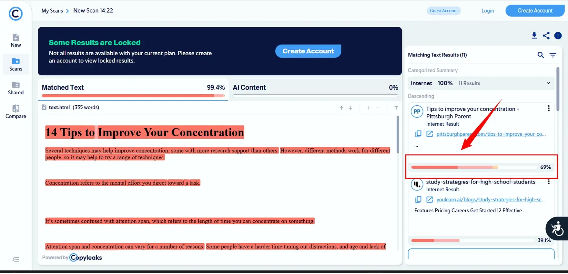The image size is (568, 274).
Task: Copy the Pittsburgh Parent result link
Action: point(418,134)
